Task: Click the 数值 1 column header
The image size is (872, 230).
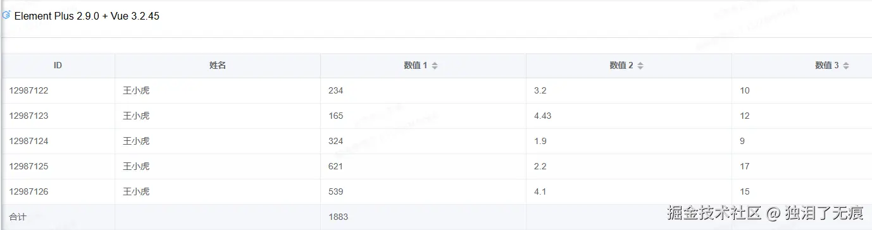Action: click(x=423, y=66)
